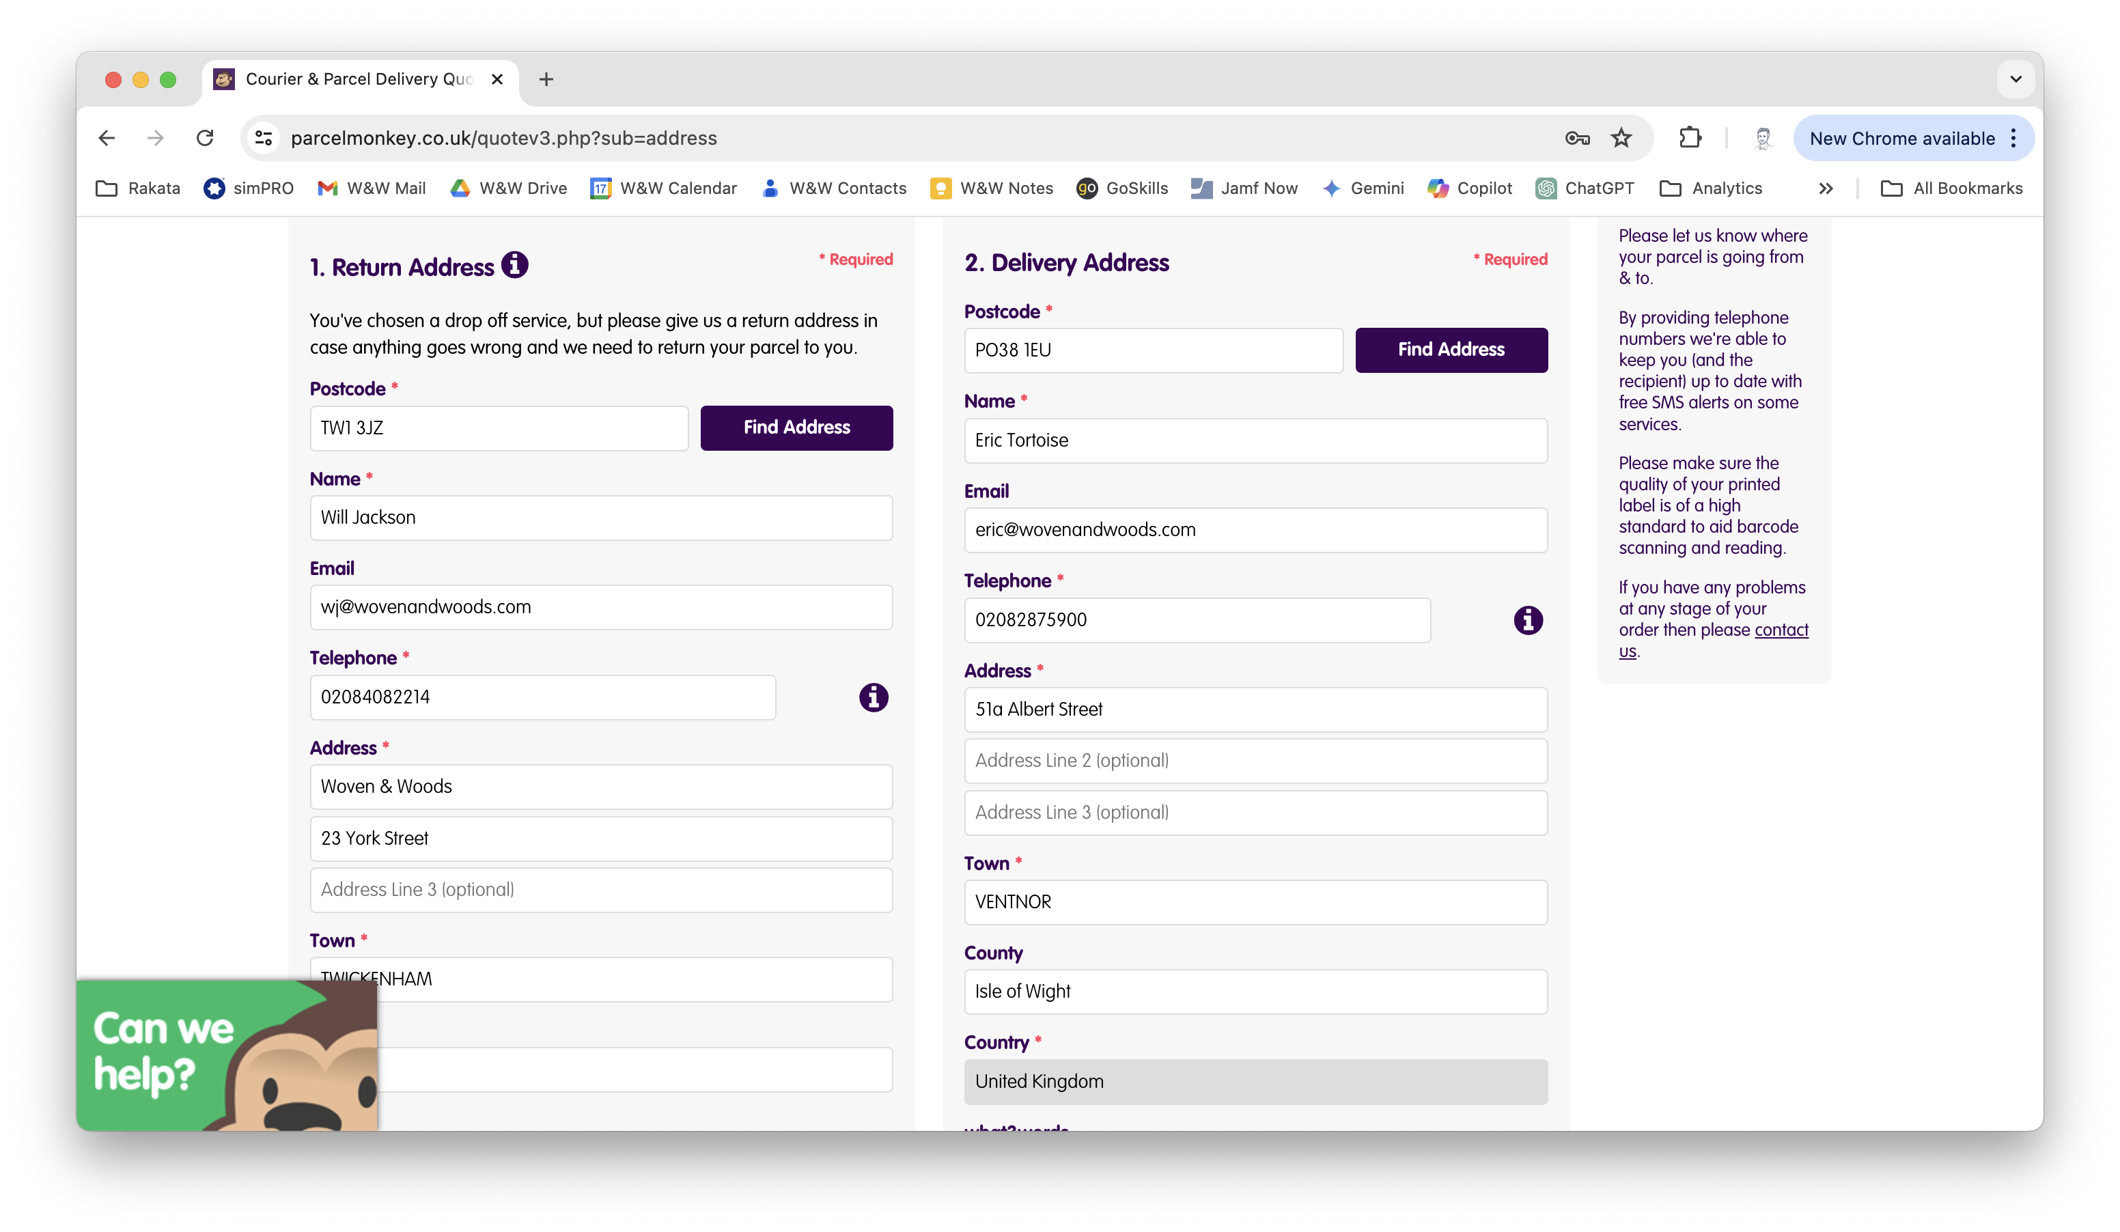Open the Chrome extensions puzzle icon
The height and width of the screenshot is (1232, 2120).
[1690, 138]
